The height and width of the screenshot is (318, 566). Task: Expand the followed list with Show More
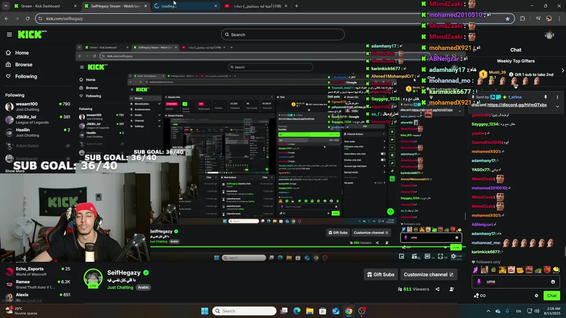[15, 171]
